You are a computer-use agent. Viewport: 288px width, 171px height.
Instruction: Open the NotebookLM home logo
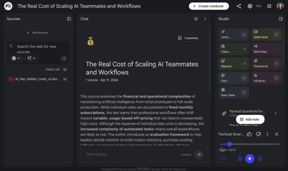click(x=8, y=6)
